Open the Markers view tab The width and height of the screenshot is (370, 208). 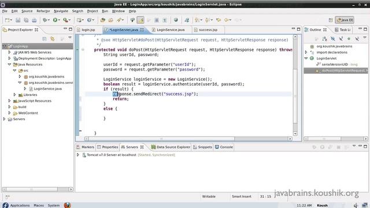86,147
